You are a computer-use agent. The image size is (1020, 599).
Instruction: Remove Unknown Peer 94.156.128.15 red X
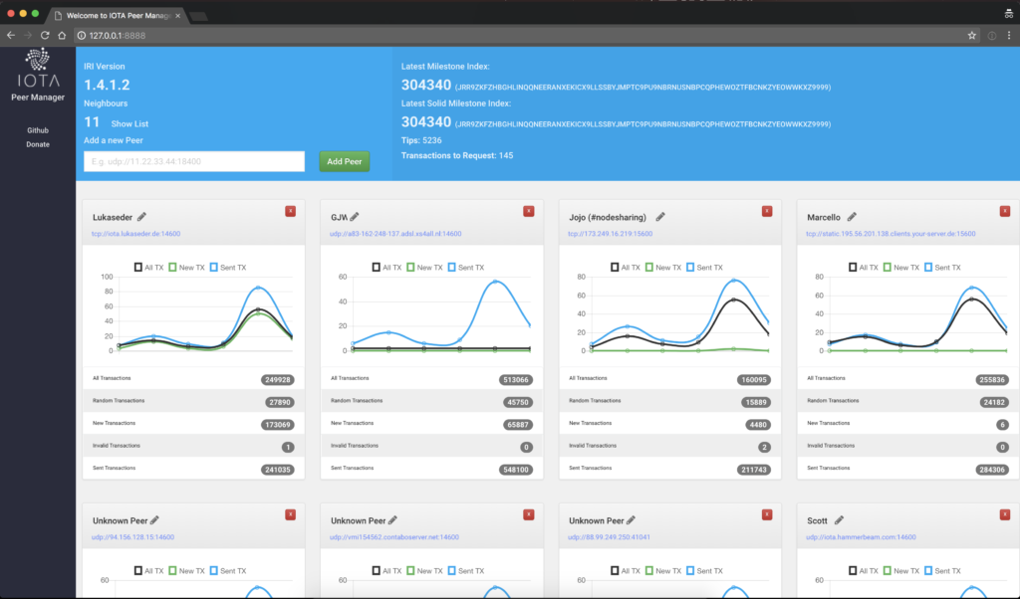[x=290, y=514]
